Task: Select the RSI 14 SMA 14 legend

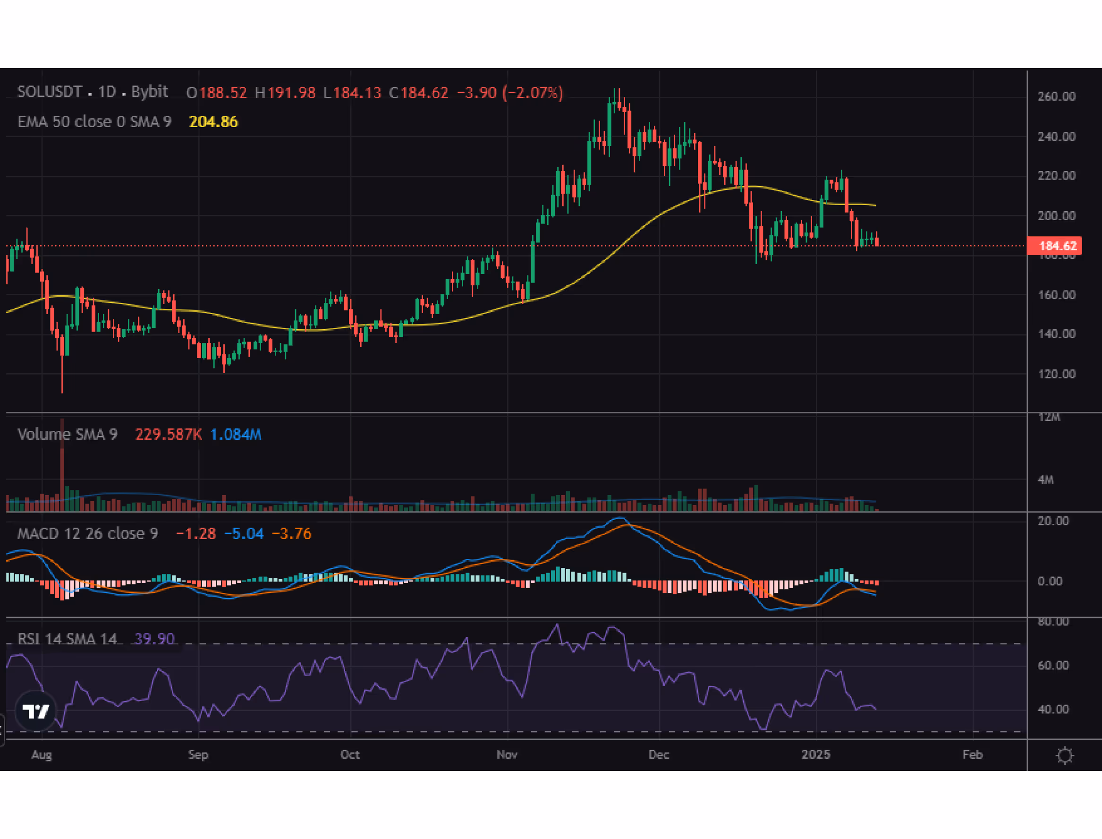Action: pos(67,639)
